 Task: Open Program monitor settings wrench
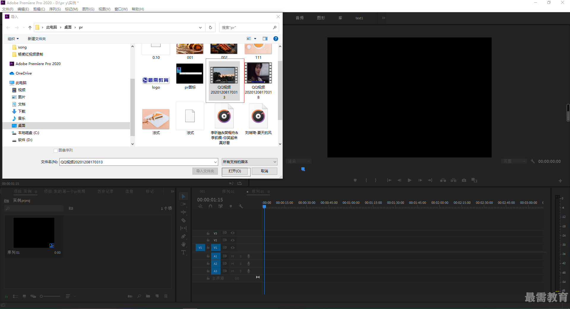tap(533, 161)
